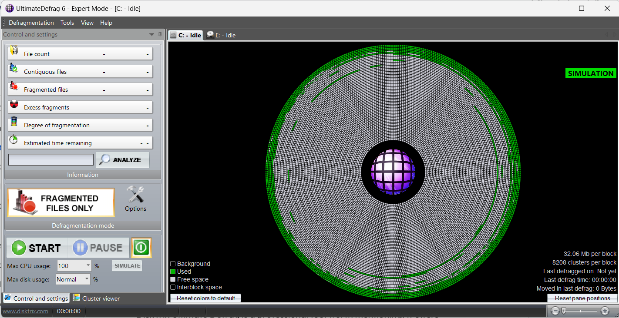The image size is (619, 318).
Task: Open the Defragmentation menu
Action: 31,23
